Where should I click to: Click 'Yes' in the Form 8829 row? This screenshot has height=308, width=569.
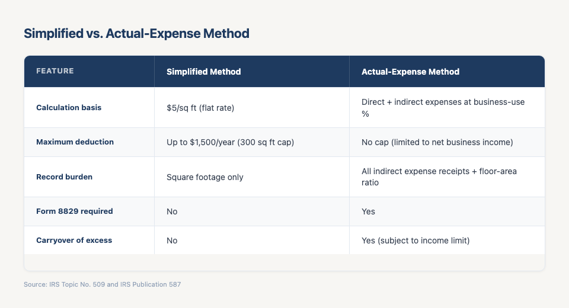pyautogui.click(x=368, y=211)
